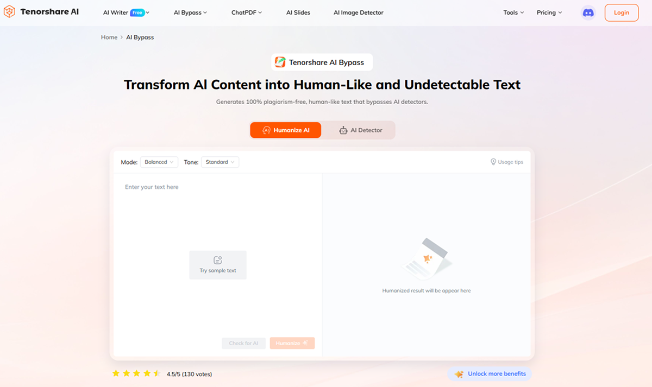Viewport: 652px width, 387px height.
Task: Open the AI Bypass navigation menu
Action: (x=190, y=12)
